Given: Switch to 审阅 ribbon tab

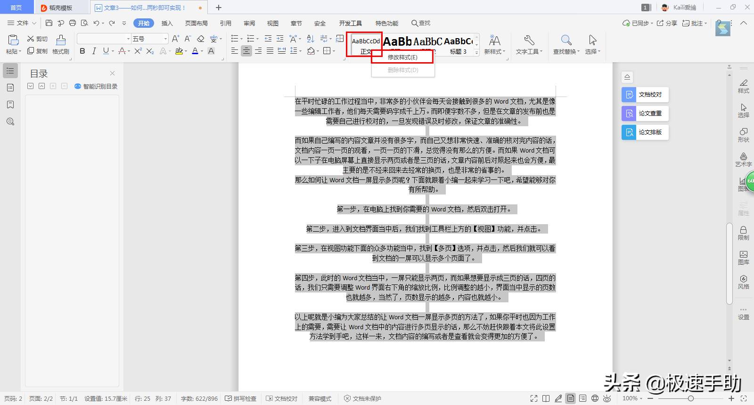Looking at the screenshot, I should (249, 23).
